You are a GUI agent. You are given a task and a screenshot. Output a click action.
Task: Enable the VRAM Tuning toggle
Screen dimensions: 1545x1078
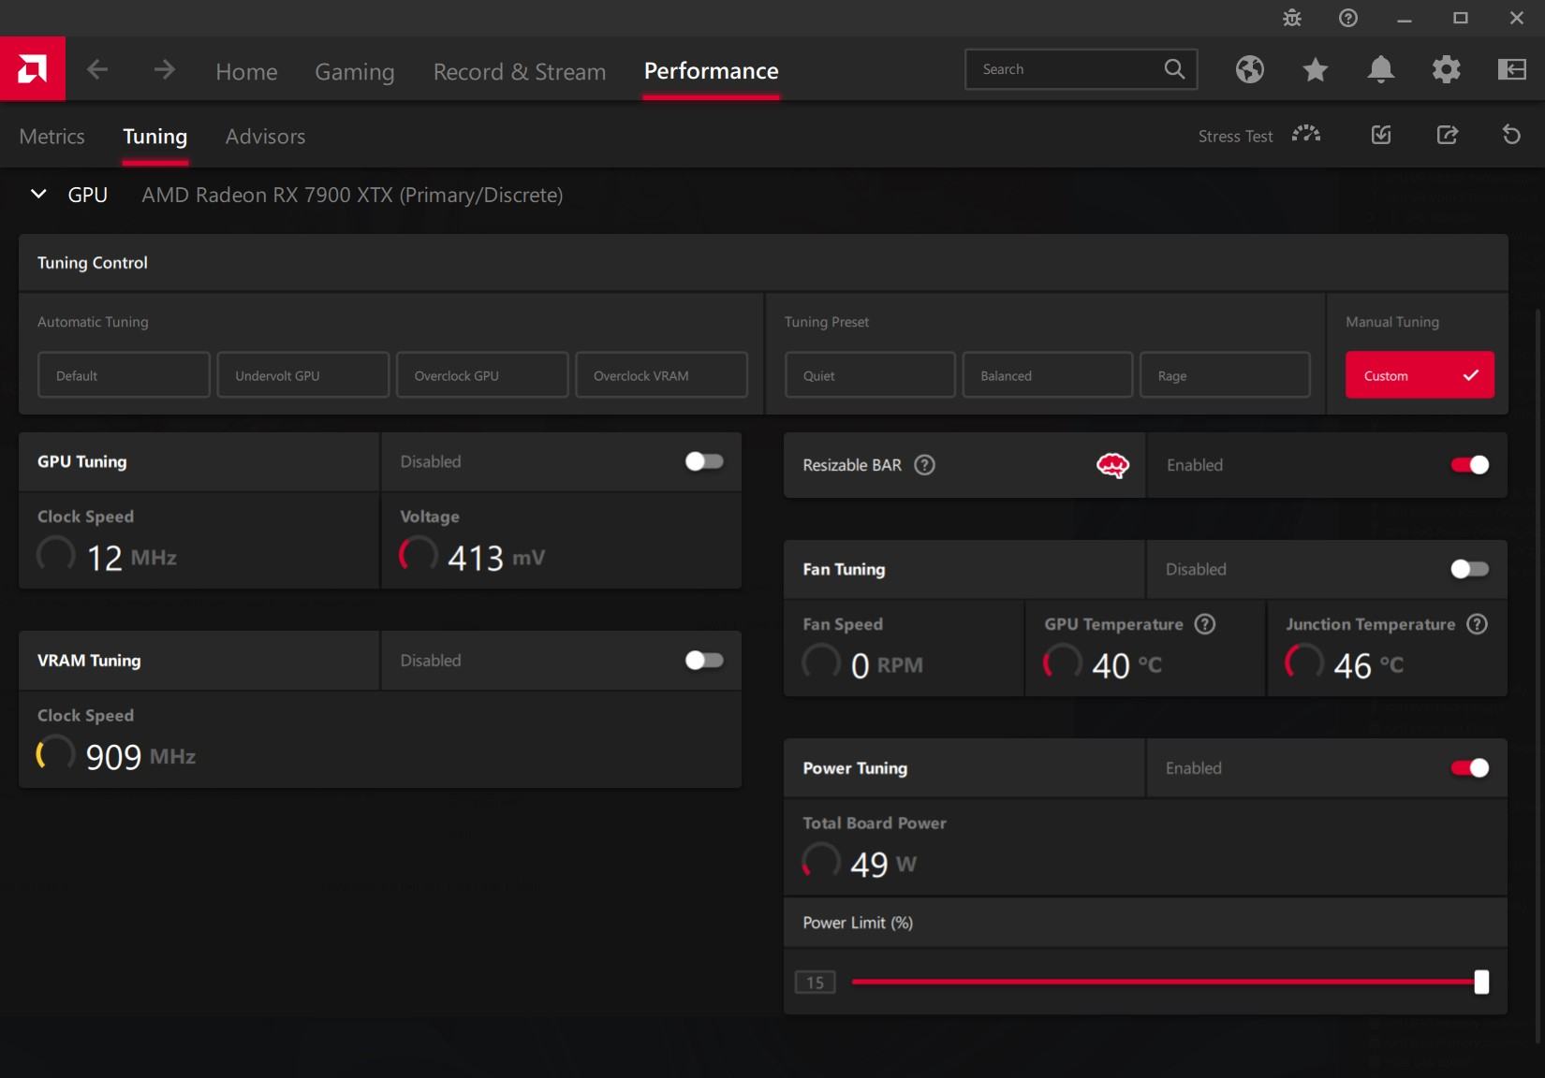704,661
